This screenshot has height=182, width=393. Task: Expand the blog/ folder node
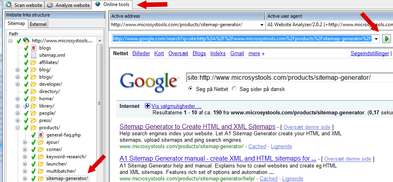17,70
